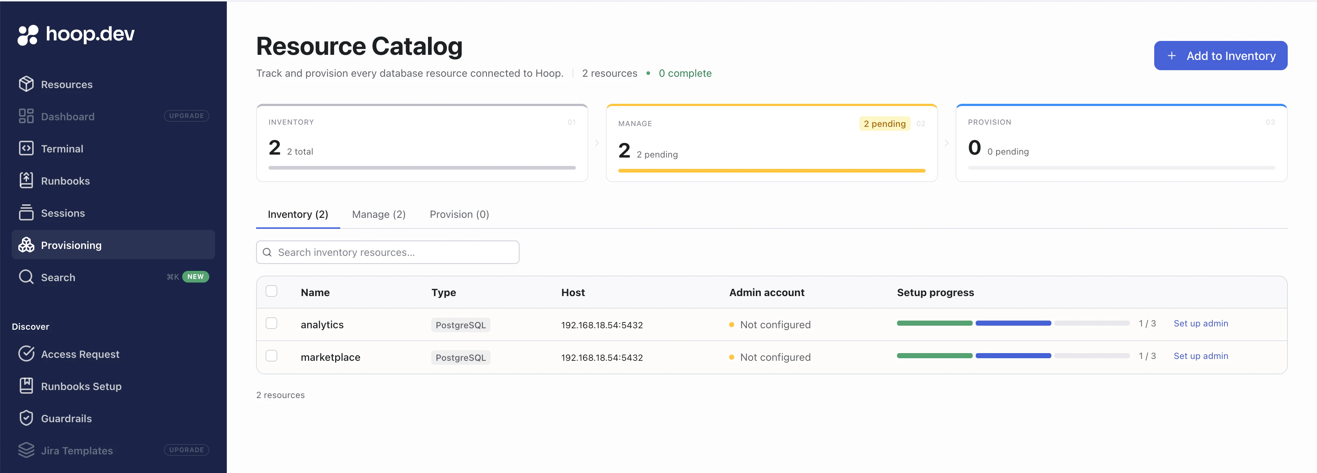Click the 0 complete status text
Image resolution: width=1317 pixels, height=473 pixels.
(685, 73)
